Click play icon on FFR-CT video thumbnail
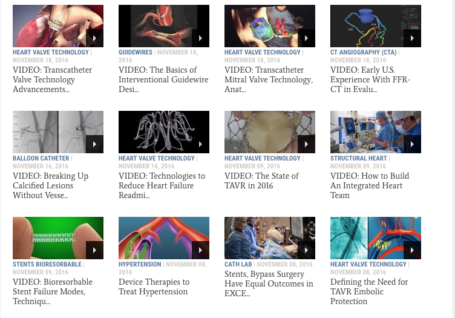This screenshot has height=318, width=455. (413, 38)
